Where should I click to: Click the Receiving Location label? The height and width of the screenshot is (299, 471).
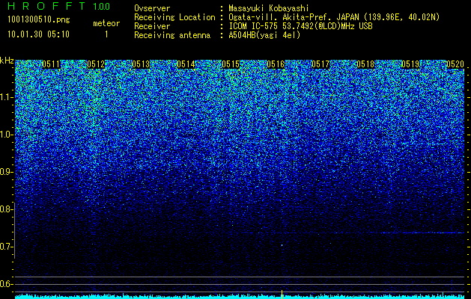pyautogui.click(x=174, y=17)
